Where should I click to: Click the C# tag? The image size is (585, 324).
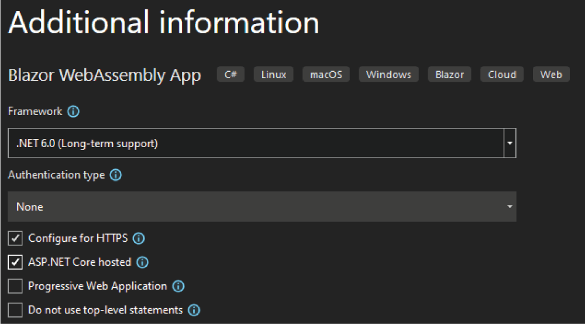[x=230, y=74]
